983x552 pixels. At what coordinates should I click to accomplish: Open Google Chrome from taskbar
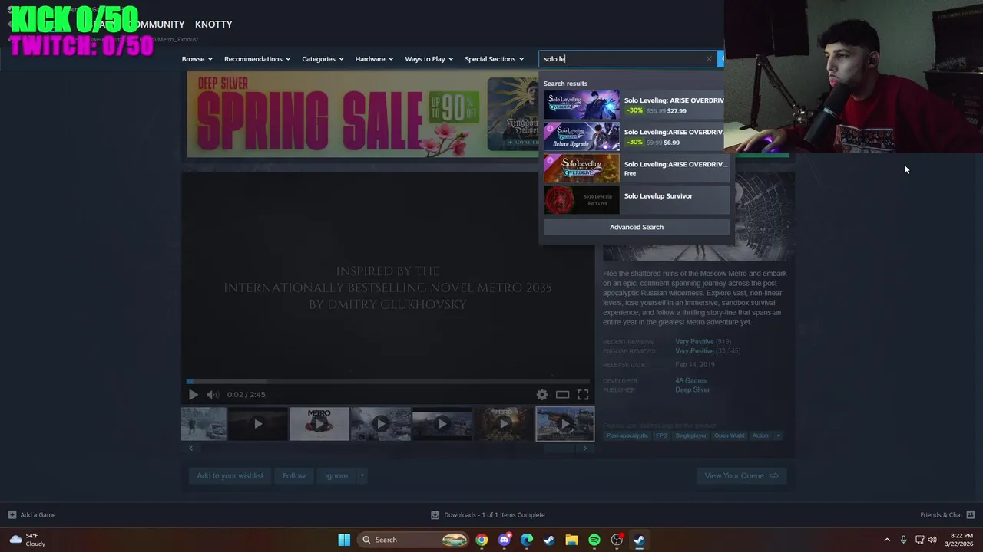coord(482,540)
